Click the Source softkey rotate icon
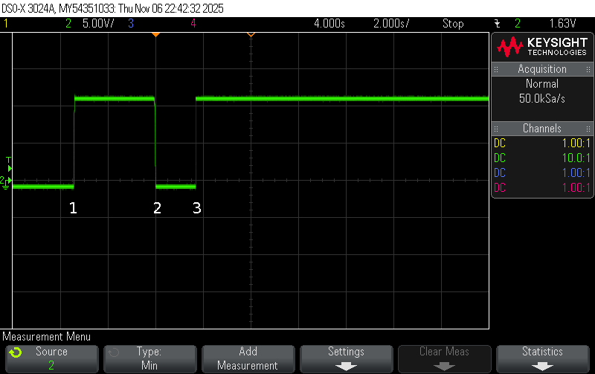Screen dimensions: 595x374 pyautogui.click(x=16, y=352)
